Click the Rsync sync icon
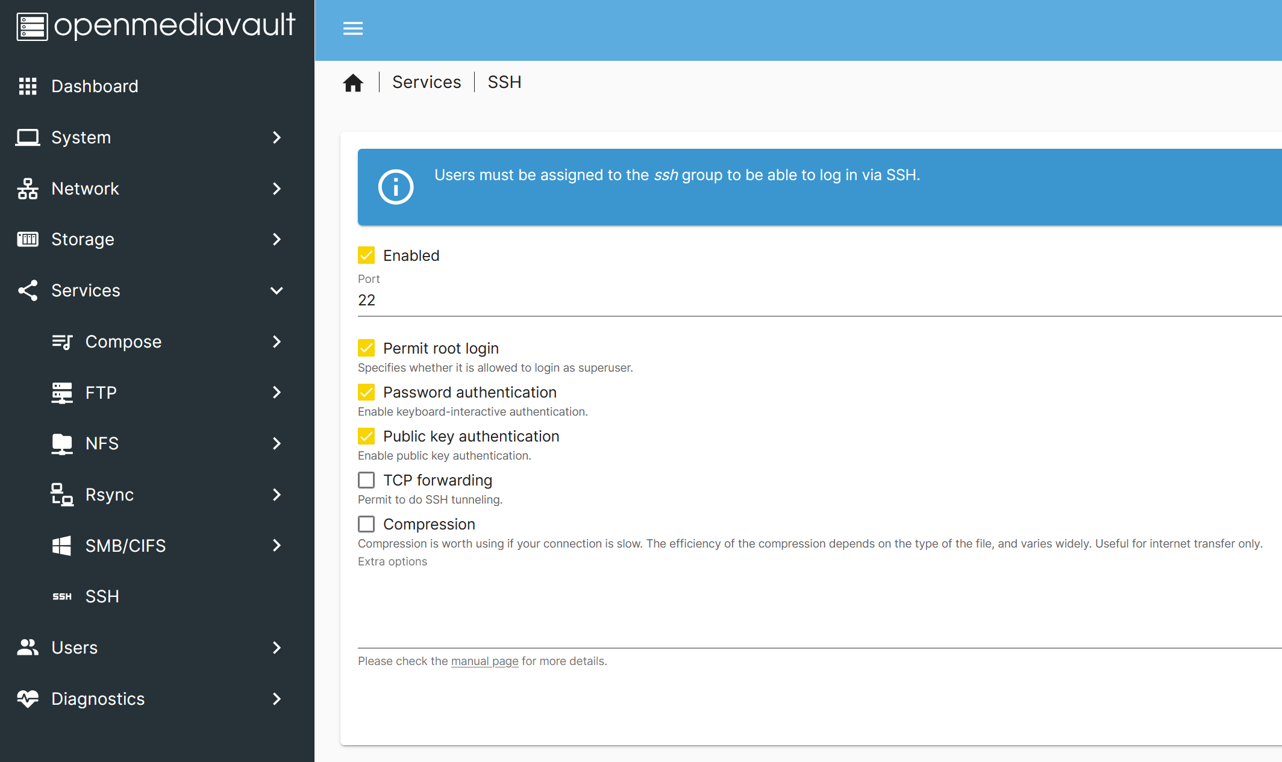Image resolution: width=1282 pixels, height=762 pixels. (62, 495)
